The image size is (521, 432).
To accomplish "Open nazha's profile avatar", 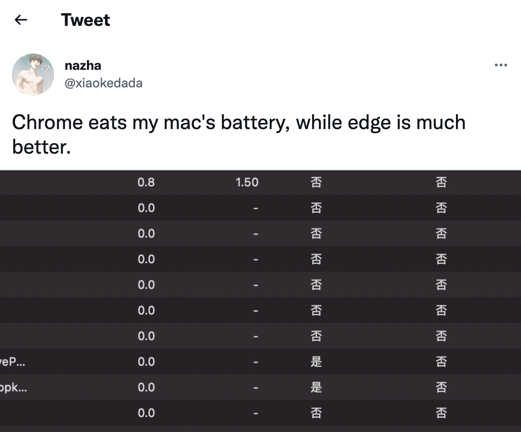I will [x=33, y=74].
